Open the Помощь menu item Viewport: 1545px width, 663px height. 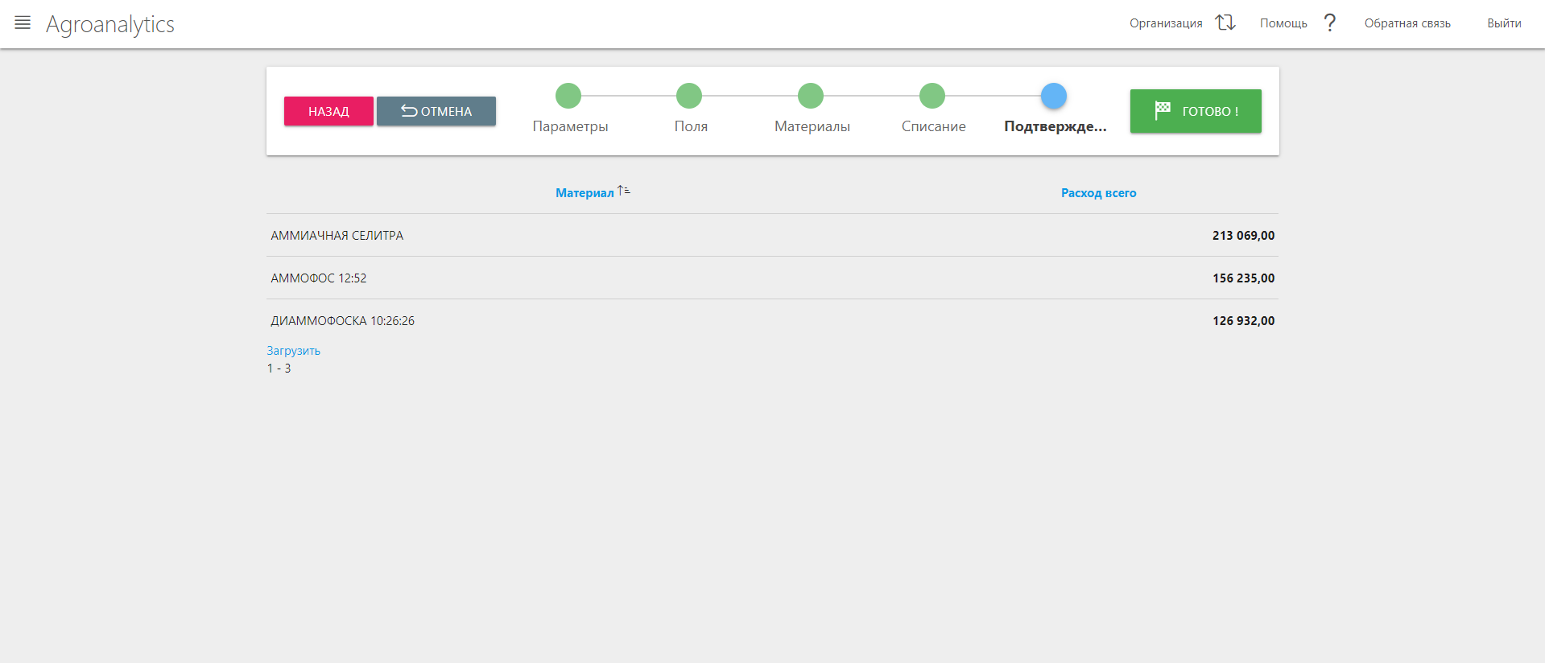tap(1283, 23)
